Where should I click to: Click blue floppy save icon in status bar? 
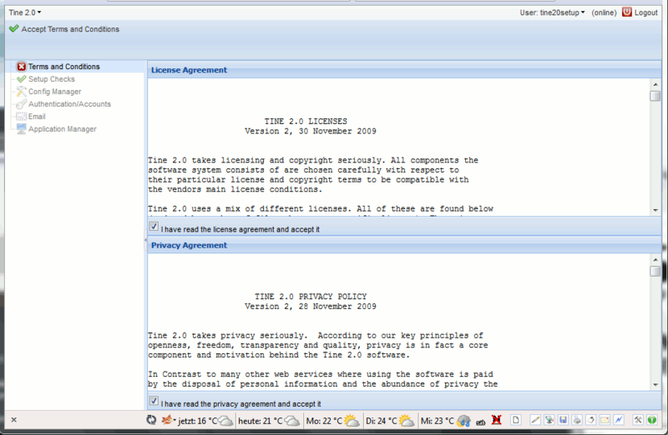pyautogui.click(x=563, y=420)
